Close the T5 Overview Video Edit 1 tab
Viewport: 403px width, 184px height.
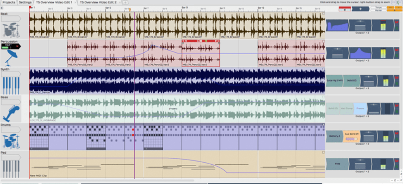click(x=75, y=2)
